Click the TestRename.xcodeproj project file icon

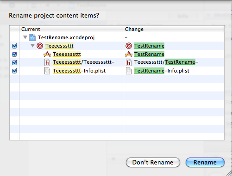click(32, 37)
